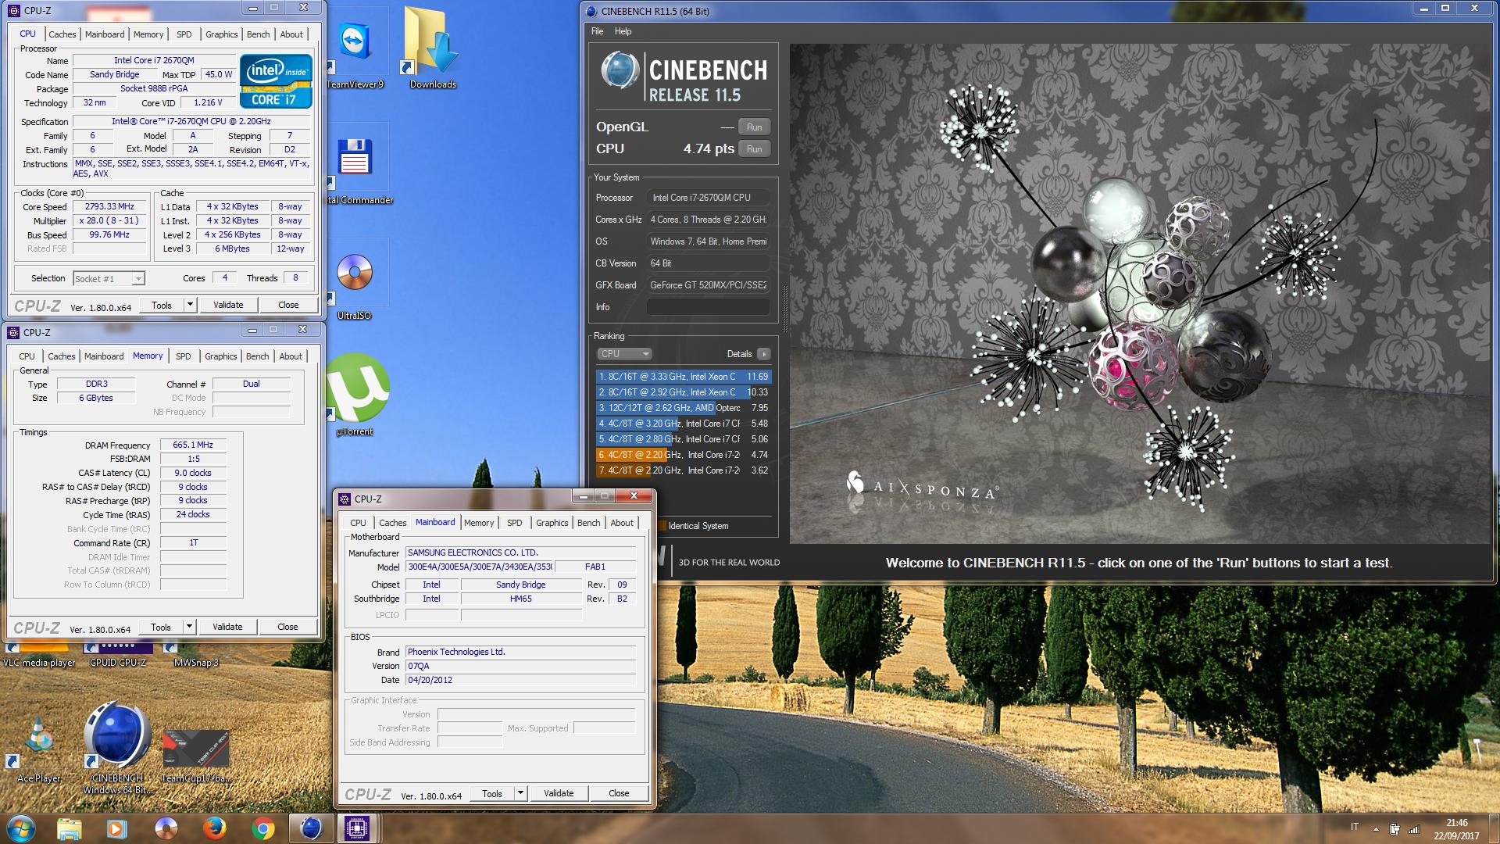This screenshot has height=844, width=1500.
Task: Launch Firefox from the taskbar
Action: 214,828
